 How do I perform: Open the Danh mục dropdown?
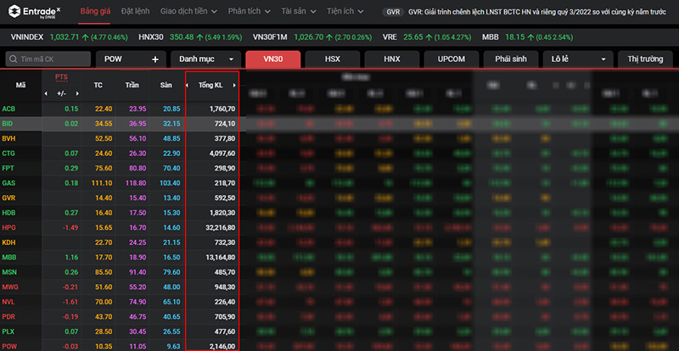[x=205, y=59]
